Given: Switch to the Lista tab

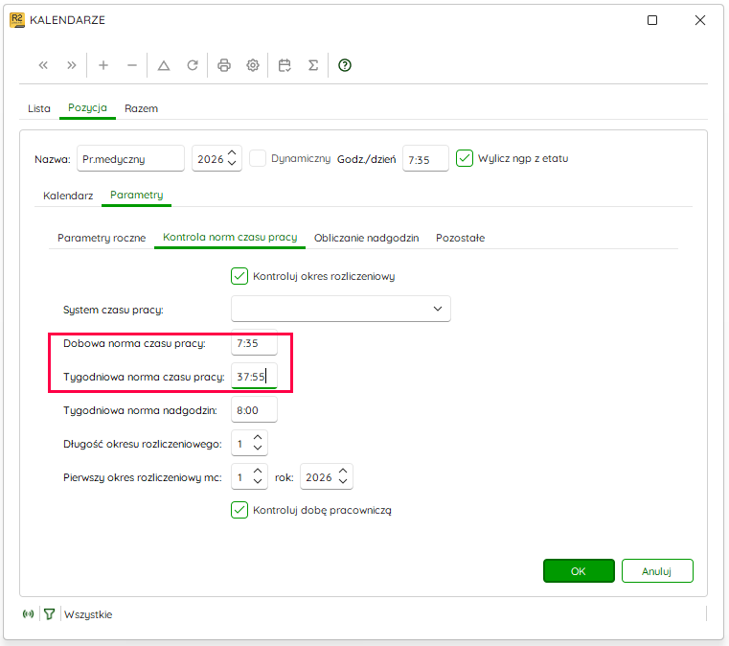Looking at the screenshot, I should (39, 108).
